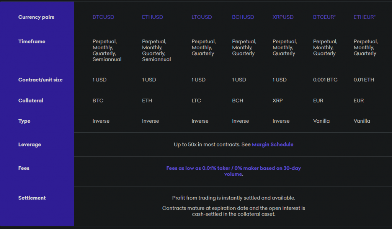The height and width of the screenshot is (229, 392).
Task: Open the ETHEUR* pair link
Action: coord(364,17)
